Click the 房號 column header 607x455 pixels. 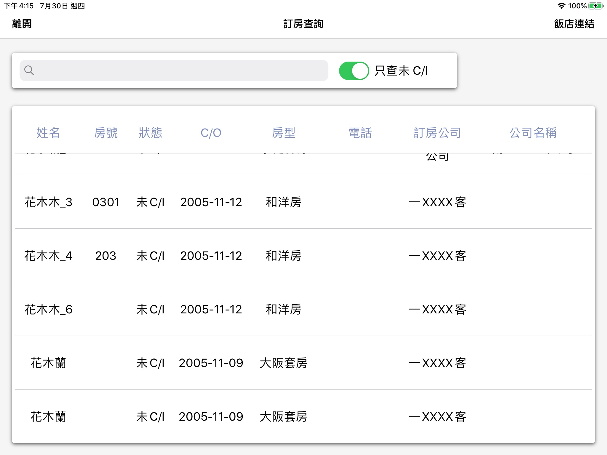(x=106, y=133)
